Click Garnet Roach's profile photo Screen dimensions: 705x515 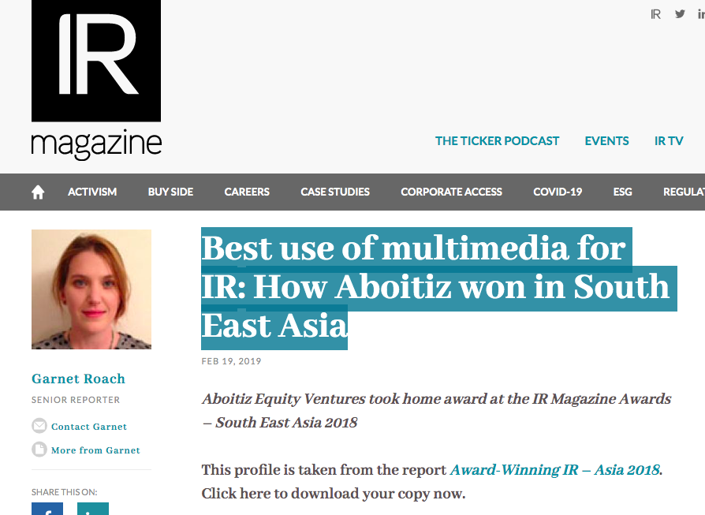tap(91, 289)
